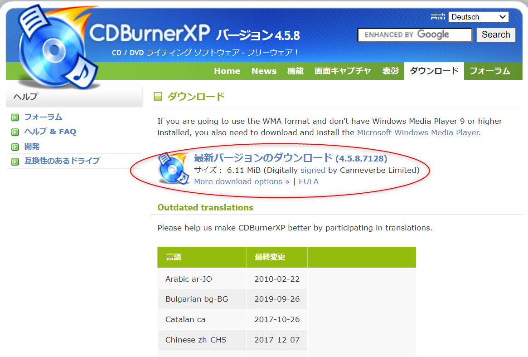Click green arrow icon beside ヘルプ & FAQ
This screenshot has height=357, width=528.
(15, 132)
